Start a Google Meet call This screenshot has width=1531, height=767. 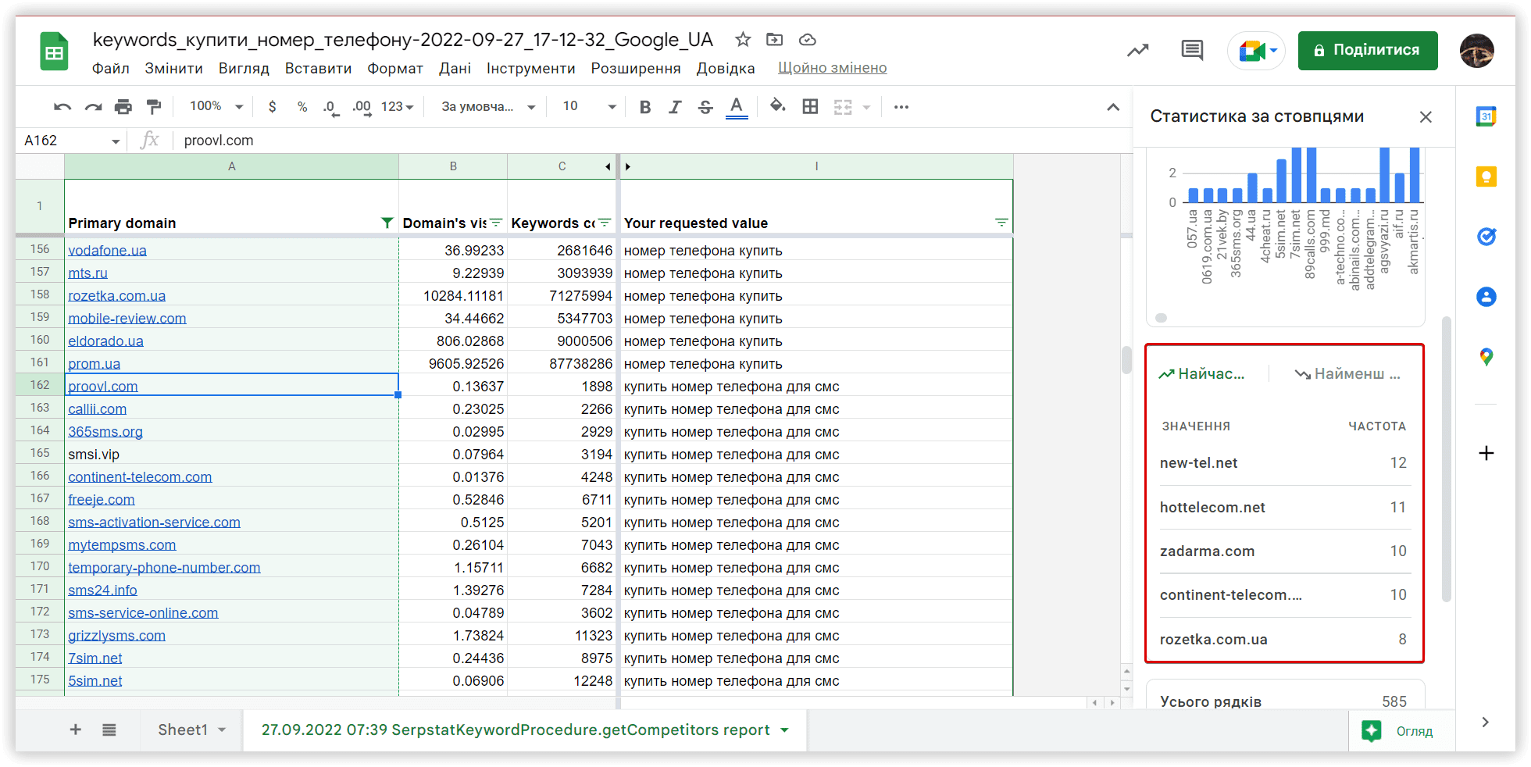[1256, 51]
